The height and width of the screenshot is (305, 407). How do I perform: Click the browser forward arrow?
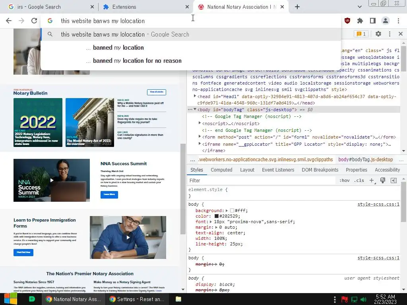21,21
